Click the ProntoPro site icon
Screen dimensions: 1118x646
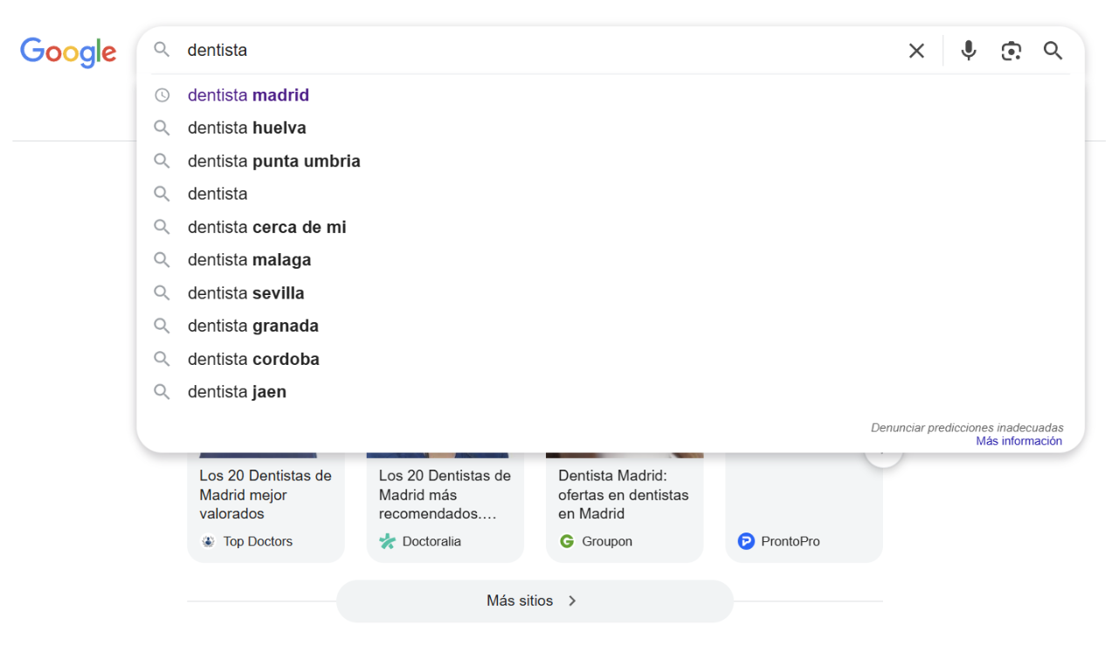click(x=746, y=541)
